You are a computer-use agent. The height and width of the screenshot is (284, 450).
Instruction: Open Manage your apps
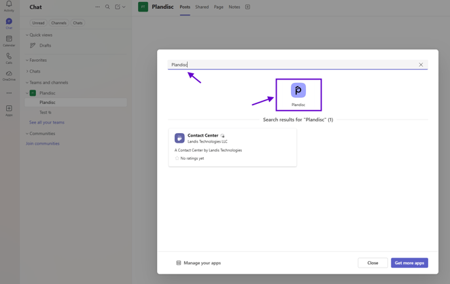[x=198, y=263]
